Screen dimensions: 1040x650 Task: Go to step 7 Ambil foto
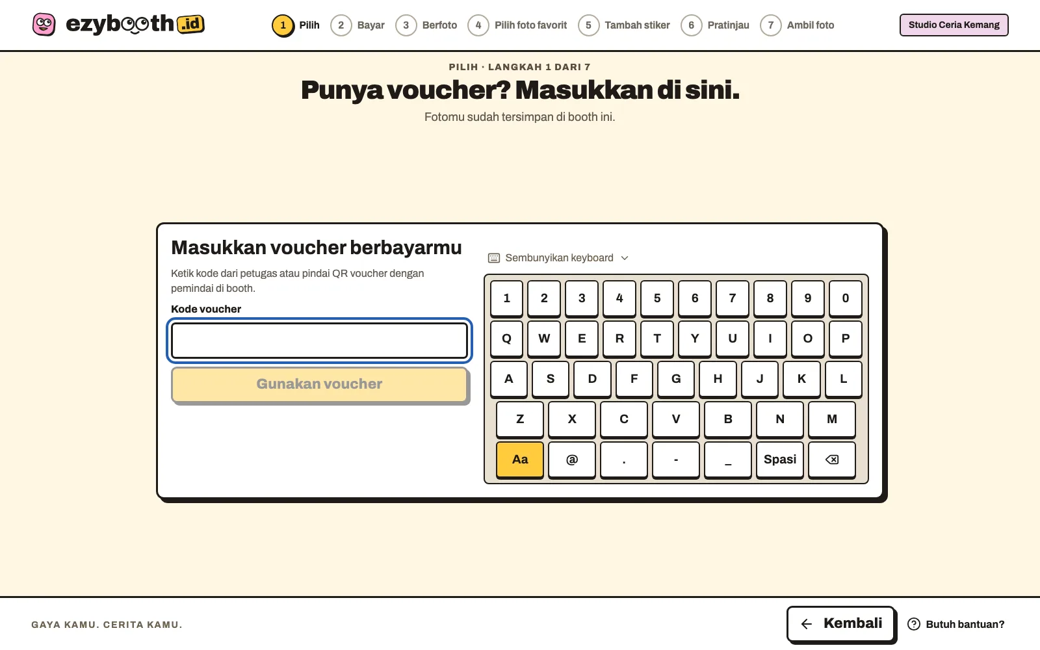[x=798, y=25]
